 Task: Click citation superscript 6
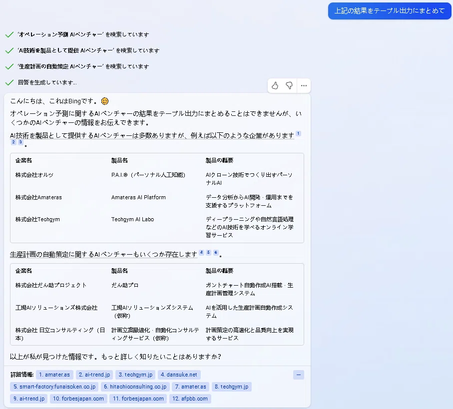coord(216,253)
